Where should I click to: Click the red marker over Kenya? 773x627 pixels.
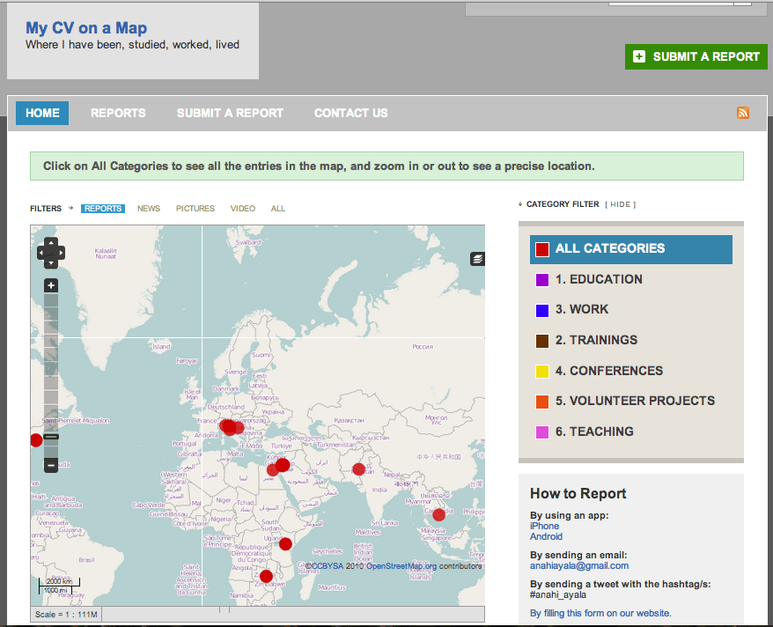coord(285,543)
